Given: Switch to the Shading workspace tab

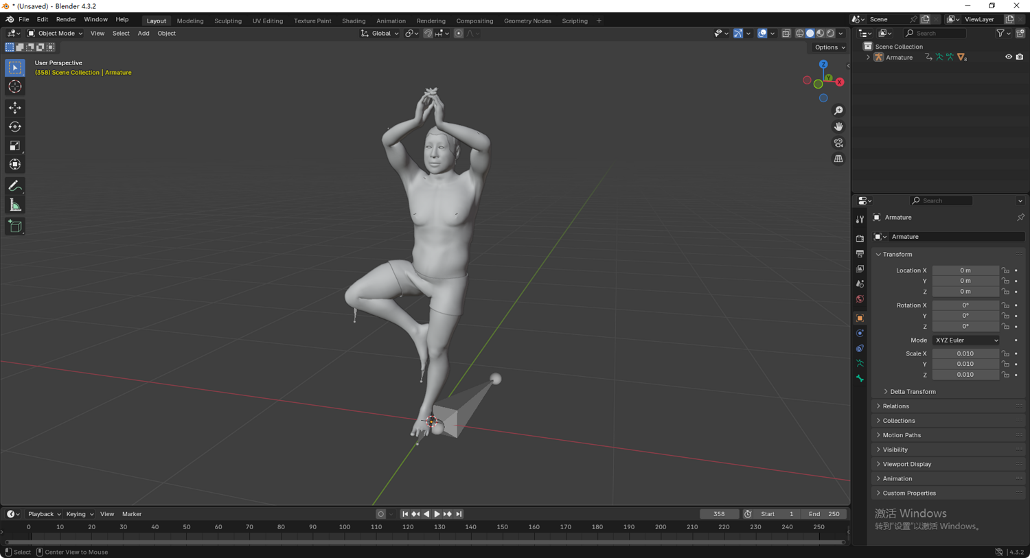Looking at the screenshot, I should pos(354,21).
